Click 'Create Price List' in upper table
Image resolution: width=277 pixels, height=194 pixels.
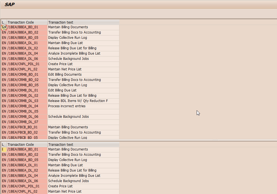[x=60, y=64]
